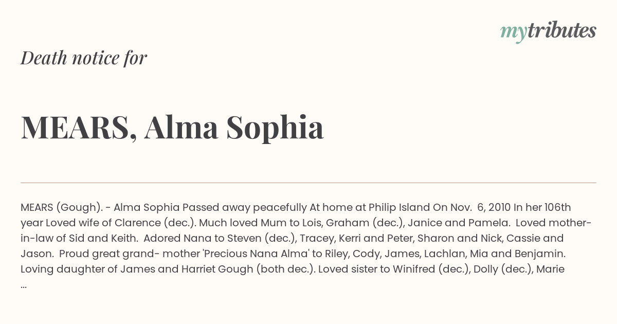This screenshot has height=324, width=617.
Task: Click the mytributes logo
Action: [x=548, y=31]
